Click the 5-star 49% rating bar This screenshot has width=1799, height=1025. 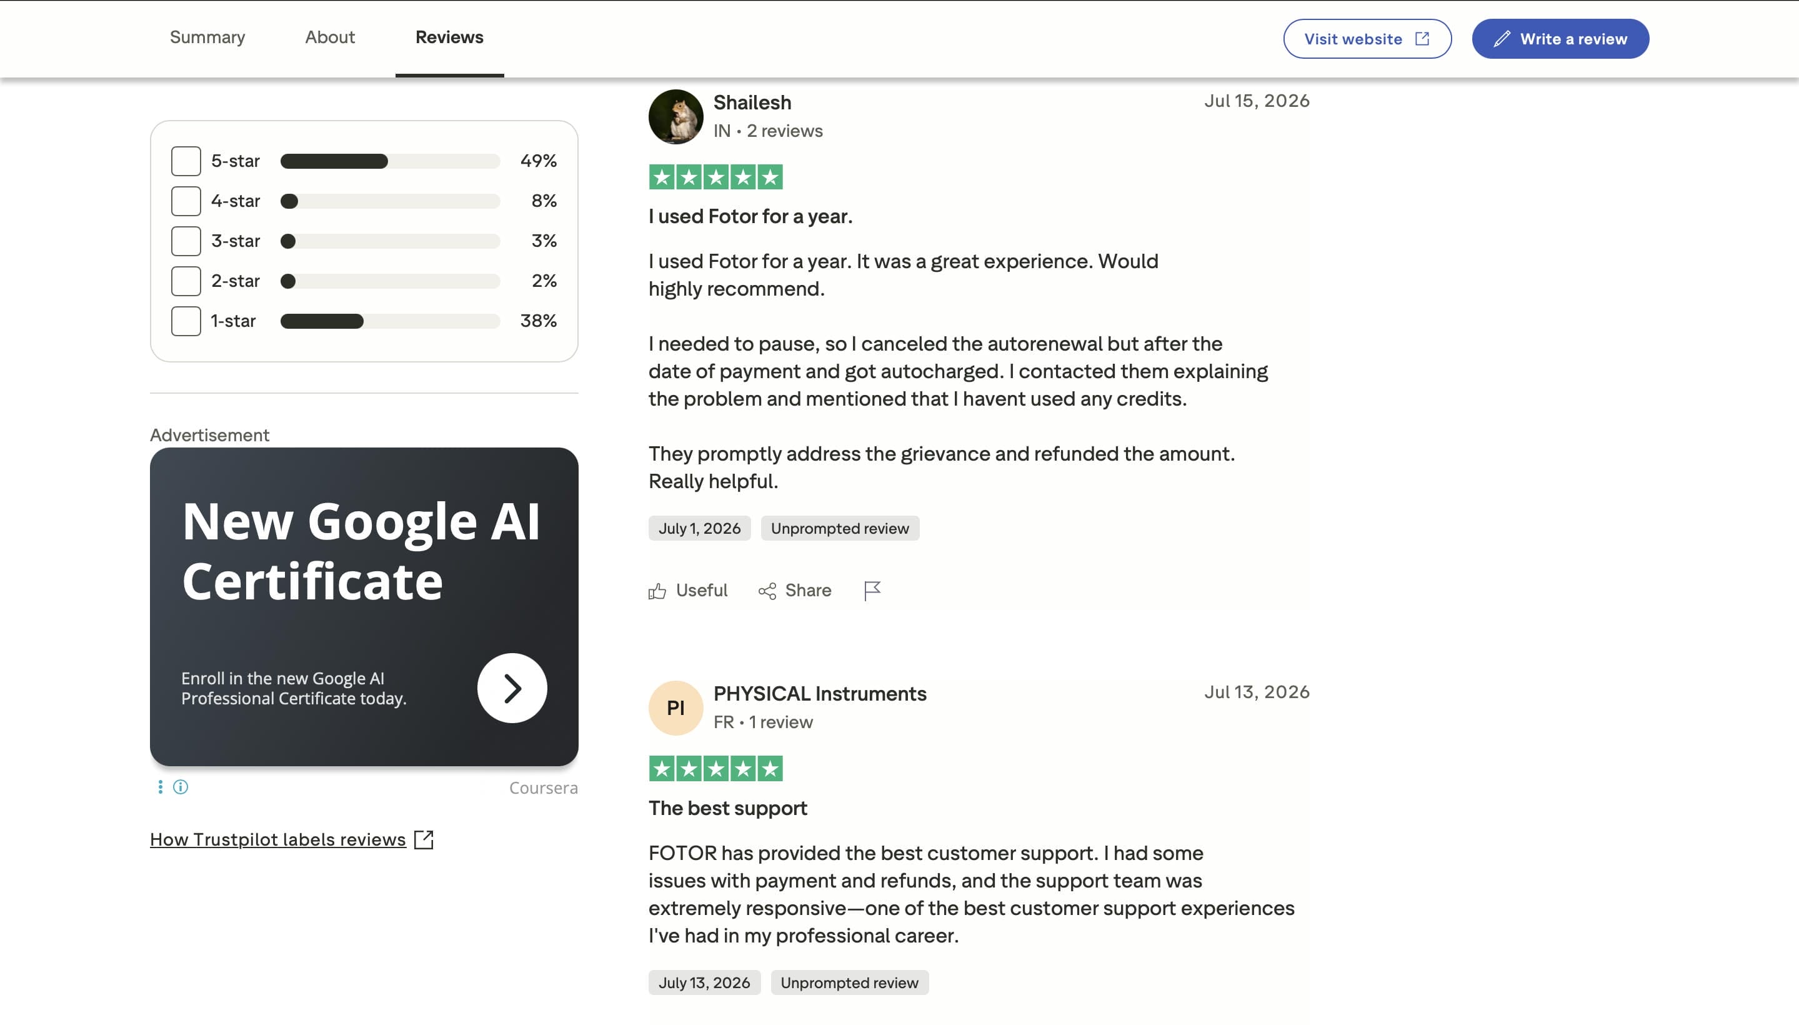click(x=390, y=161)
